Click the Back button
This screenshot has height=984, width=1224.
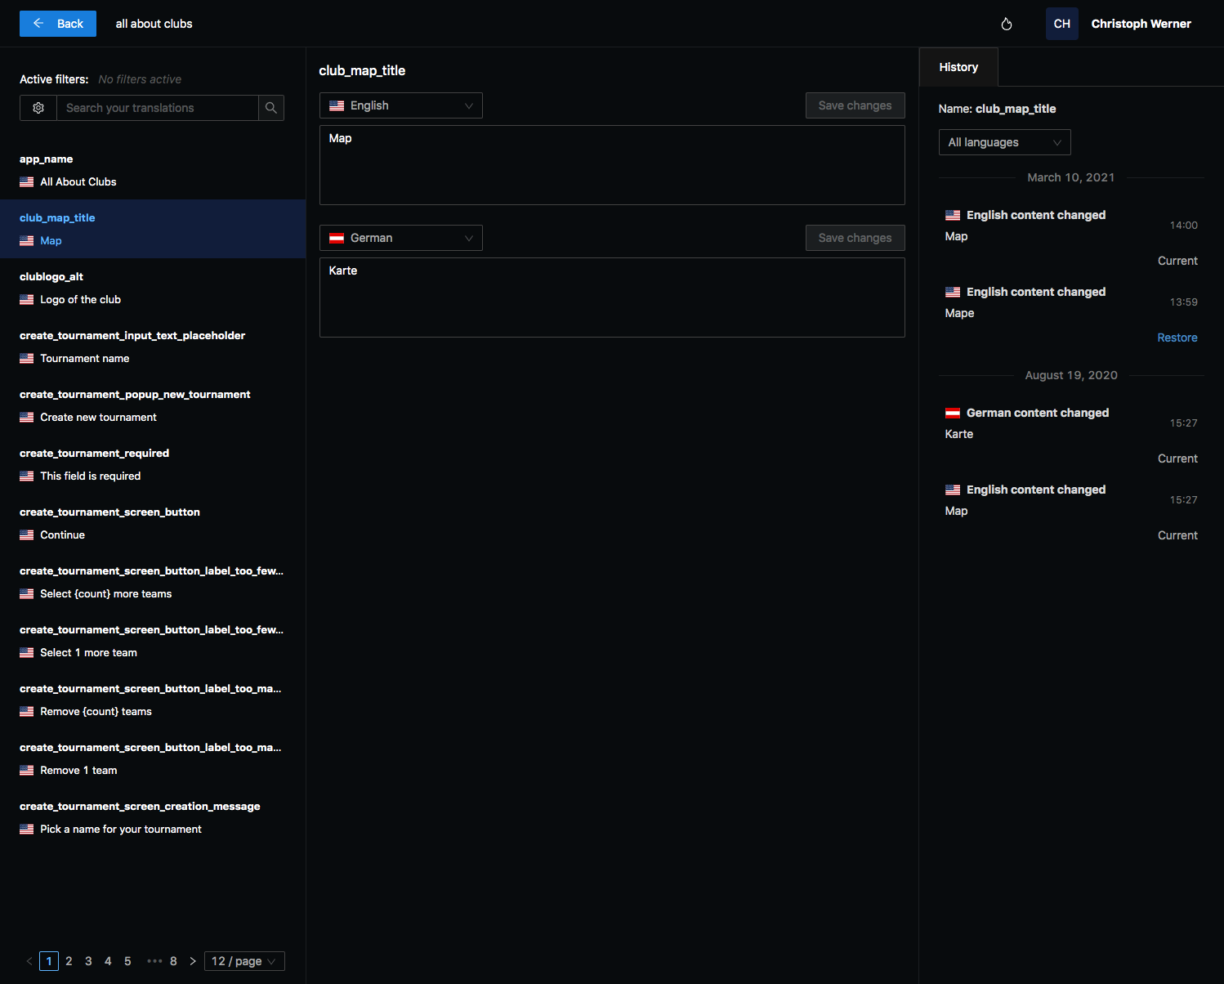[58, 24]
